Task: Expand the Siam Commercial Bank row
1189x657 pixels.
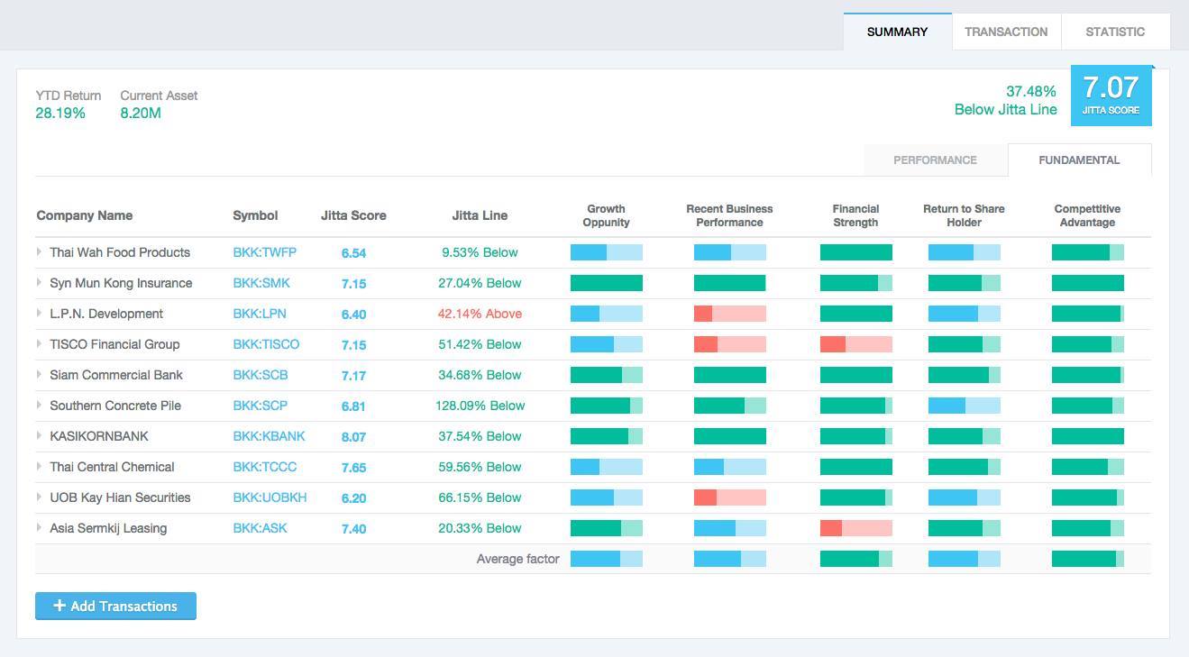Action: pos(40,375)
